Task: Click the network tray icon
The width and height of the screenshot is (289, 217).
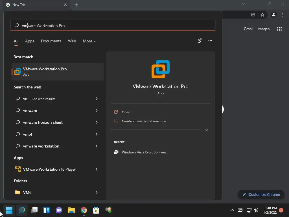Action: (249, 210)
